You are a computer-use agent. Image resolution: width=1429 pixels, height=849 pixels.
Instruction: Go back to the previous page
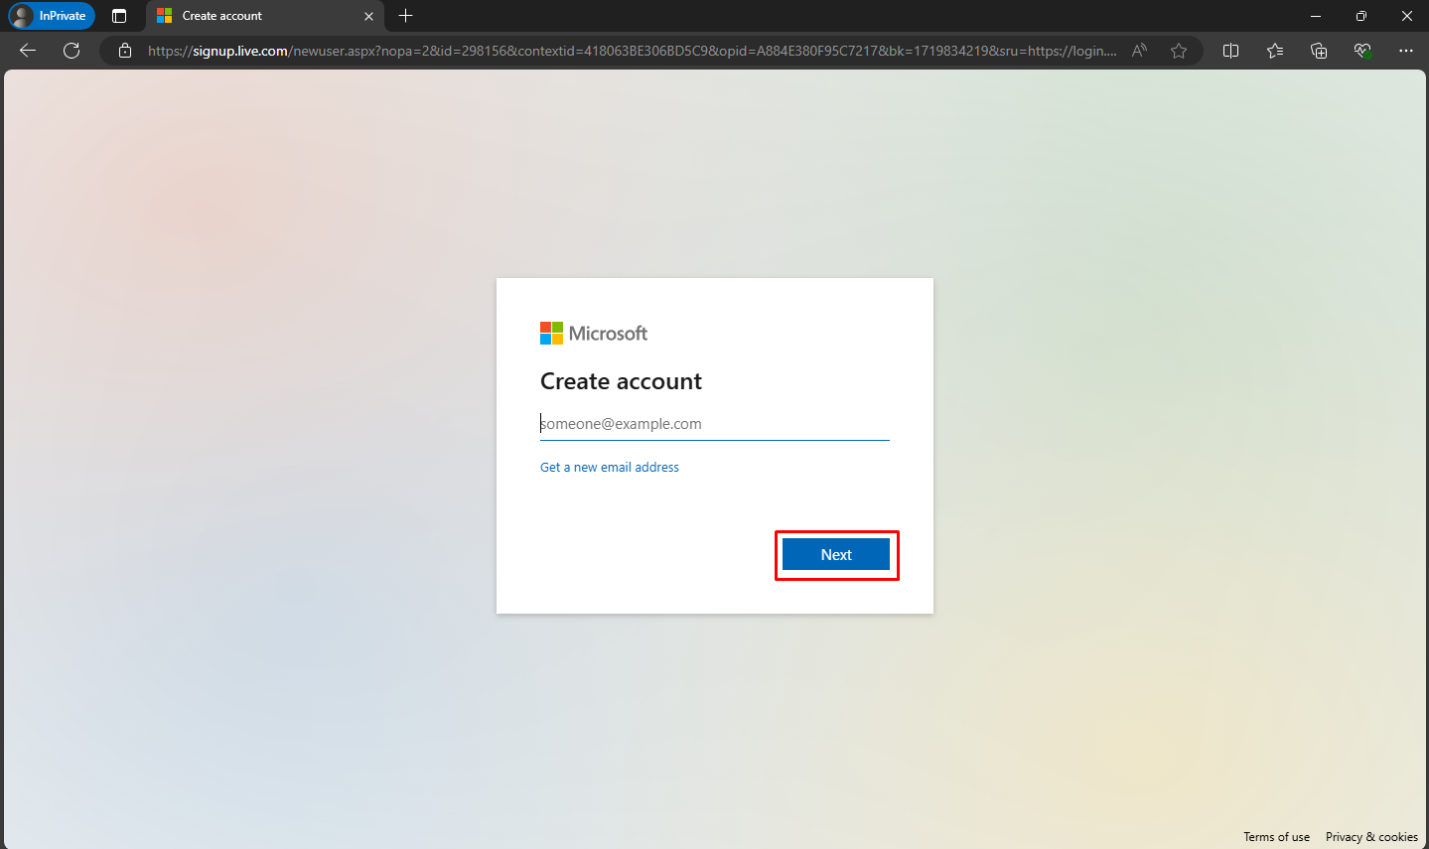click(x=28, y=51)
